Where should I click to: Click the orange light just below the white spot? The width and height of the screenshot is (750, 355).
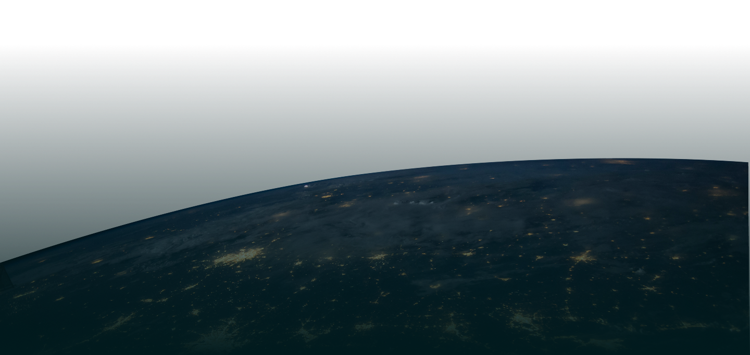[x=327, y=196]
